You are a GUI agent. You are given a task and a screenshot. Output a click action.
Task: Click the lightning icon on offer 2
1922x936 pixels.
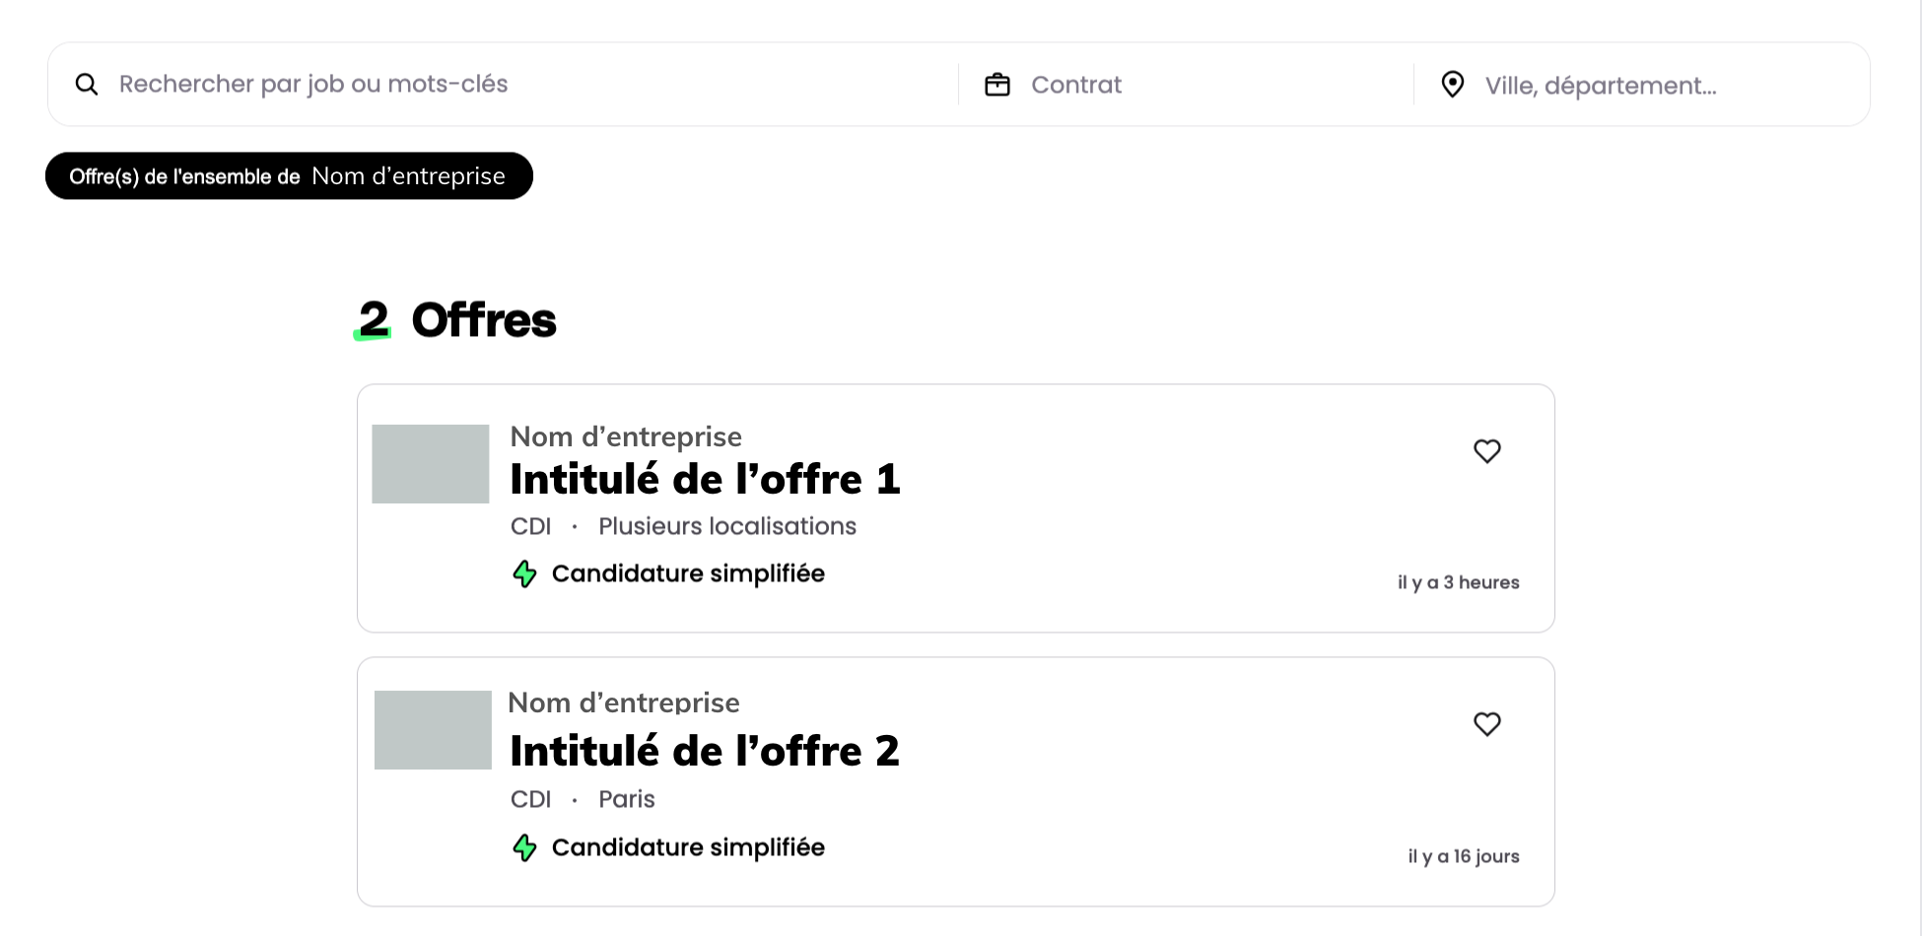click(x=525, y=847)
